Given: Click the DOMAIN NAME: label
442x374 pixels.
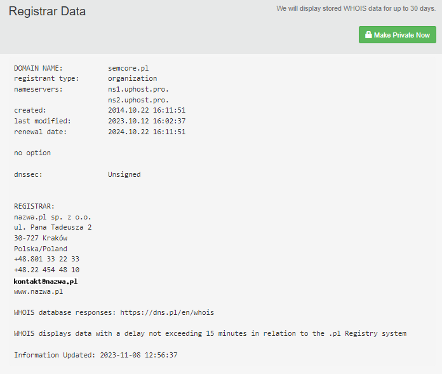Looking at the screenshot, I should 38,68.
